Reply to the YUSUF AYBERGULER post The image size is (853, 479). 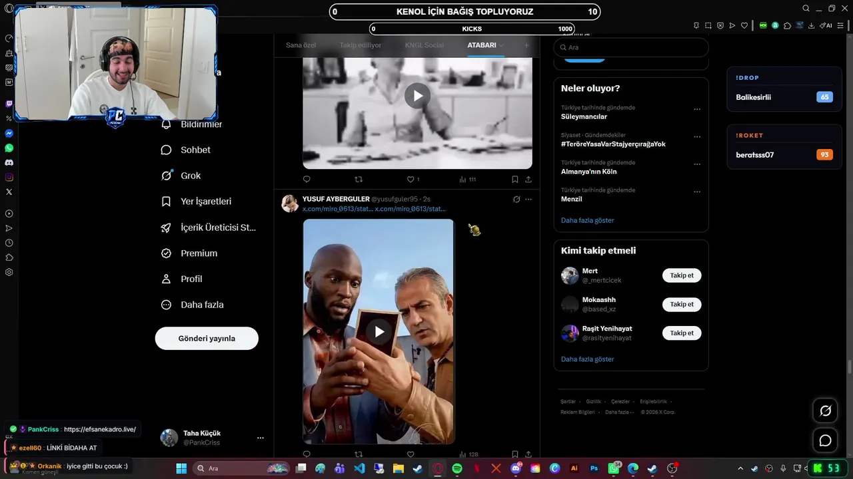pos(307,454)
